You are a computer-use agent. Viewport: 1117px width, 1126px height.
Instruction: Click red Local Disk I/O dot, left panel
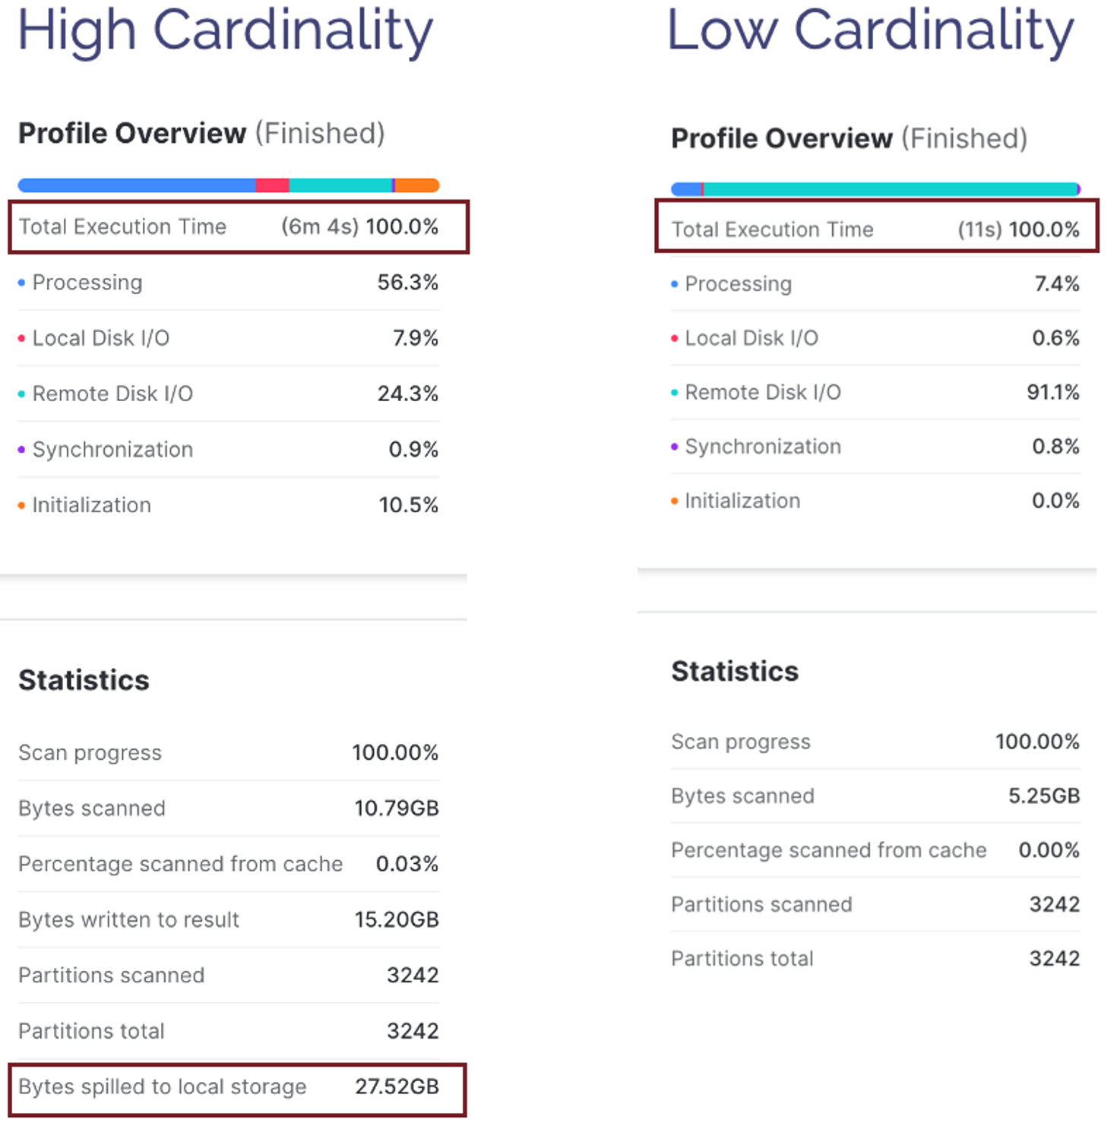pyautogui.click(x=21, y=338)
